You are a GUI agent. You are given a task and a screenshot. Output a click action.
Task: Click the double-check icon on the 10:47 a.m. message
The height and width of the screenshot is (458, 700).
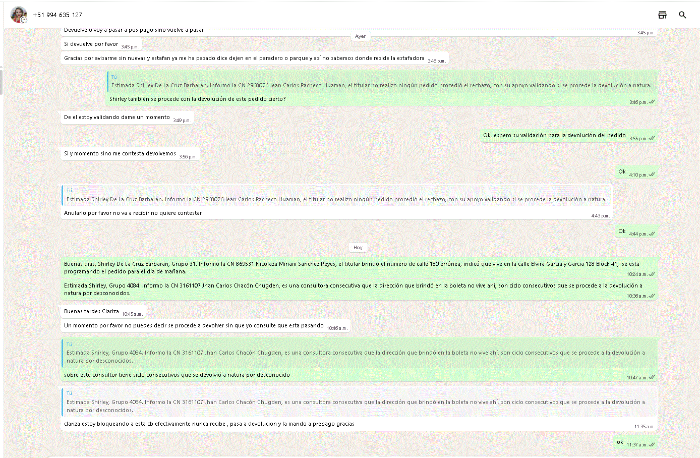click(652, 377)
